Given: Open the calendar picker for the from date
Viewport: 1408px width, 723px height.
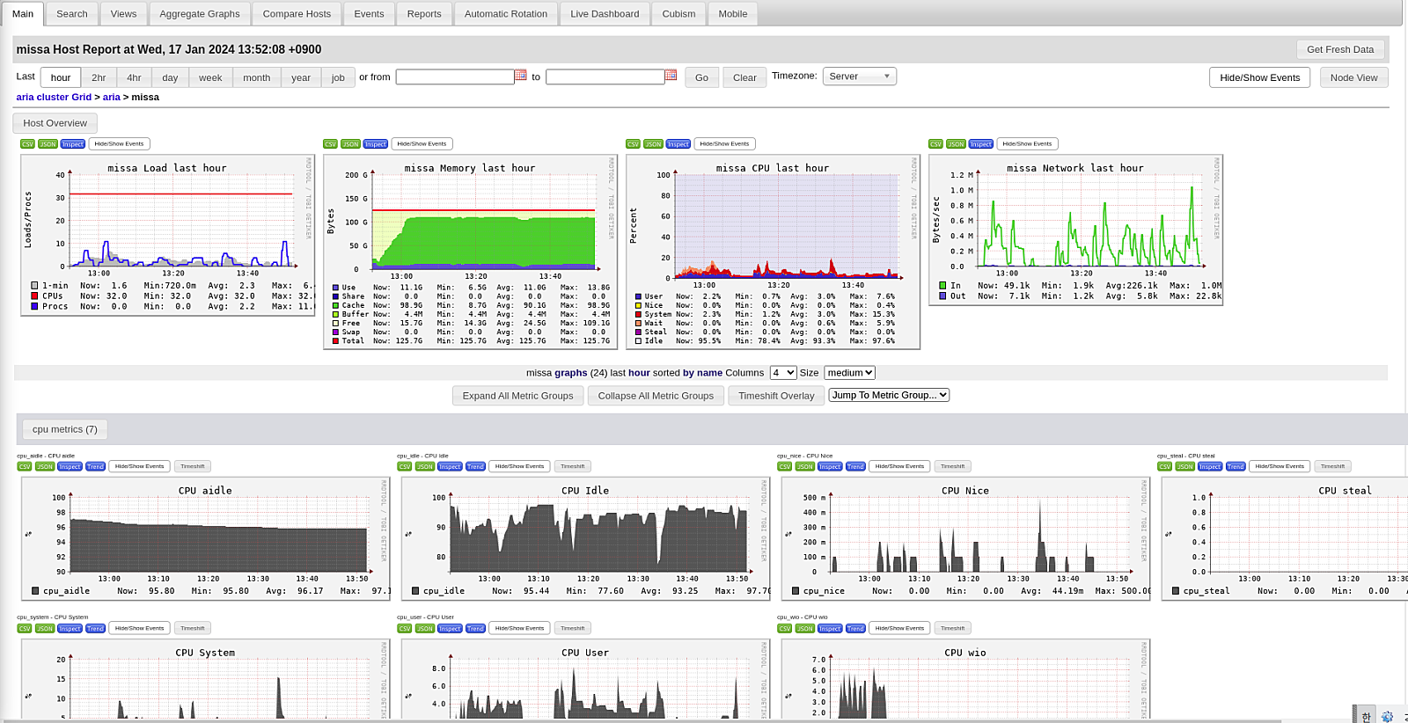Looking at the screenshot, I should tap(521, 76).
